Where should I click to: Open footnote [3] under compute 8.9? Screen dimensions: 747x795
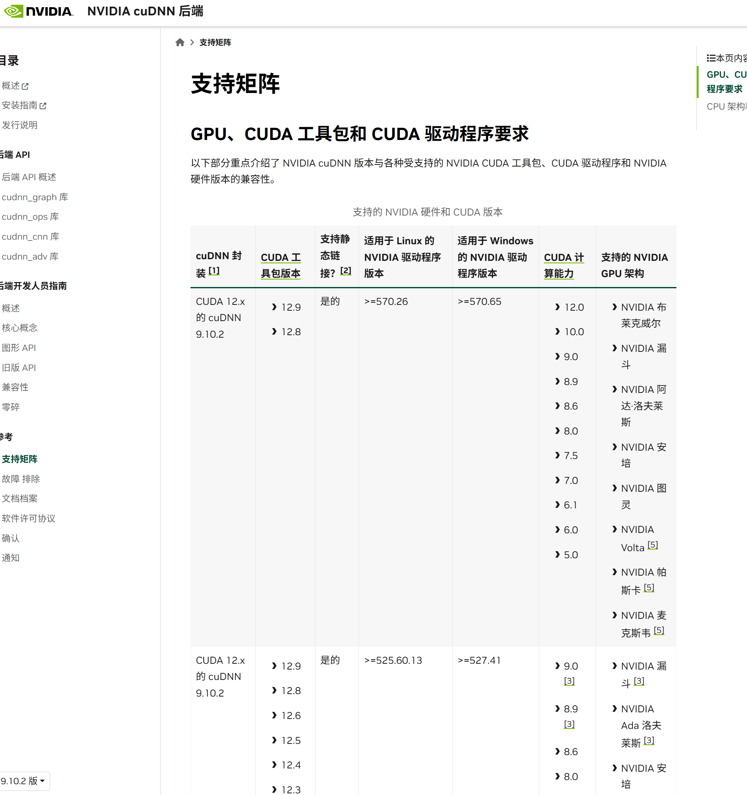coord(569,724)
